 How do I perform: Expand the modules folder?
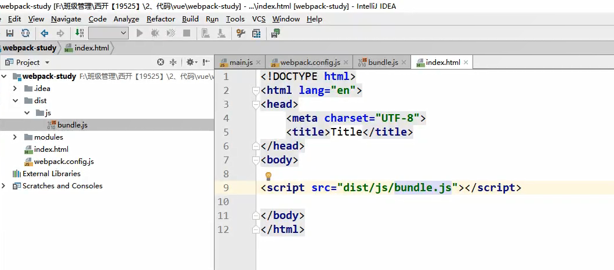coord(15,137)
